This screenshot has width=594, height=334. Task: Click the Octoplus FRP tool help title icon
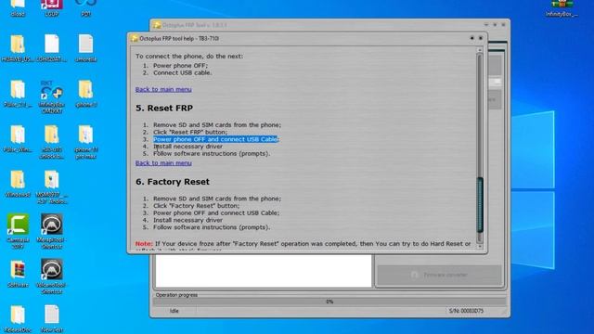[x=134, y=38]
